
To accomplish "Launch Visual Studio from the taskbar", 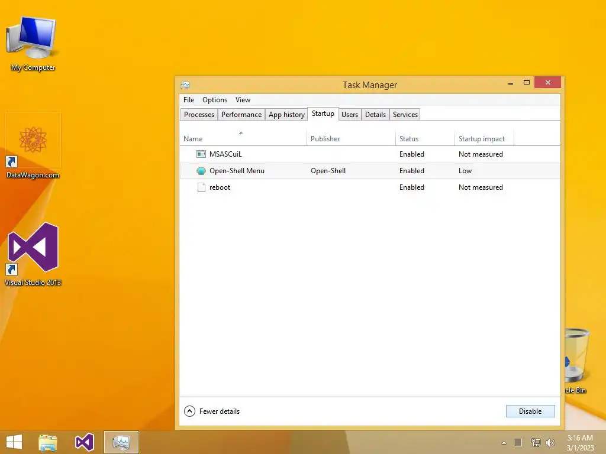I will click(85, 442).
